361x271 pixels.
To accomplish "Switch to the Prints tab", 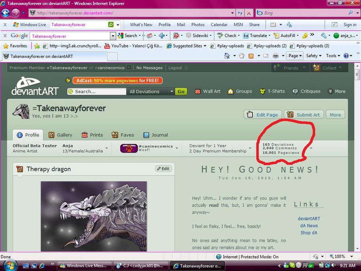I will tap(92, 135).
